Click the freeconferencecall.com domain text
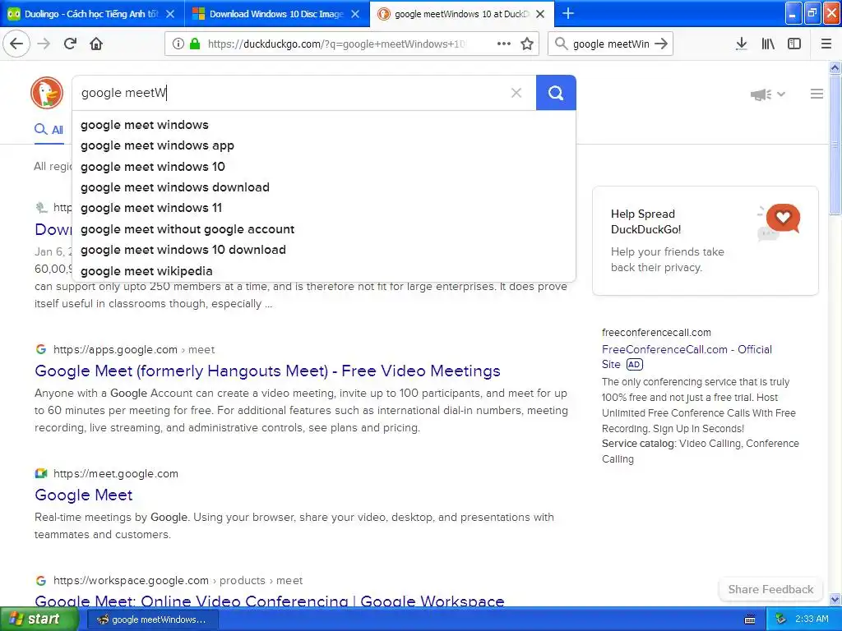842x631 pixels. point(656,333)
